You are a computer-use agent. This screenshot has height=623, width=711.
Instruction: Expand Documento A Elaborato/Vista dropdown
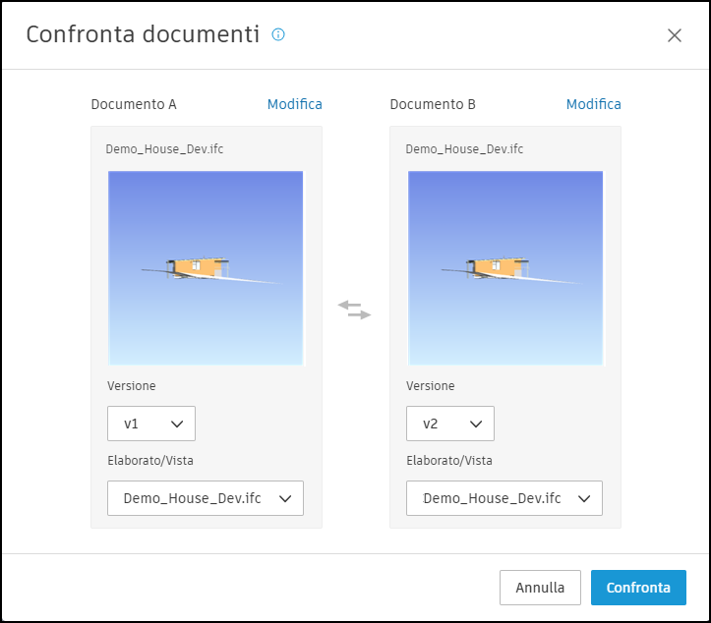(x=206, y=498)
